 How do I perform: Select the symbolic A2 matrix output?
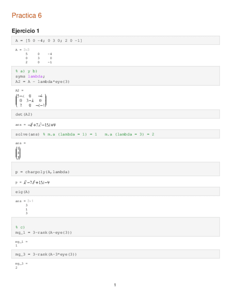[x=31, y=100]
